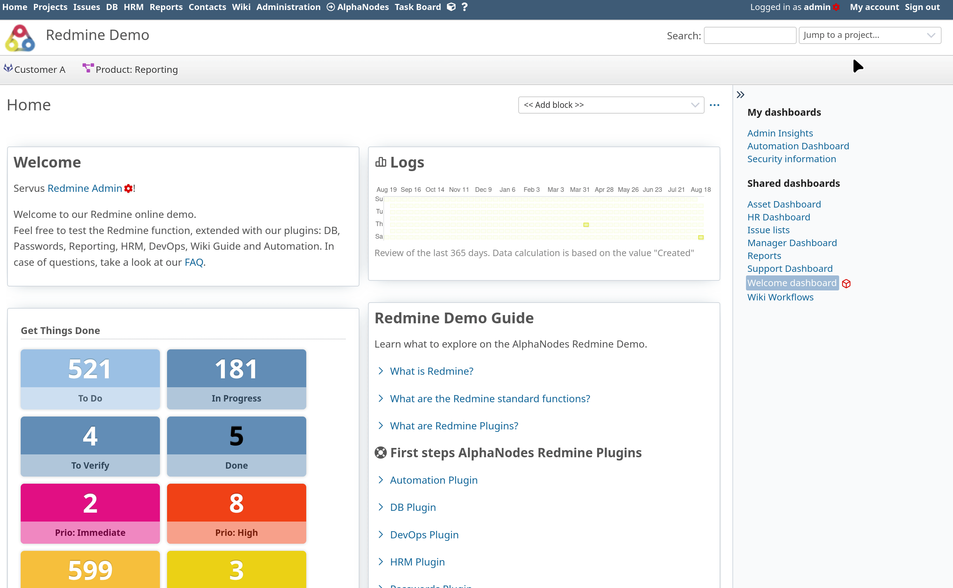Screen dimensions: 953x588
Task: Select the Welcome dashboard link
Action: coord(792,283)
